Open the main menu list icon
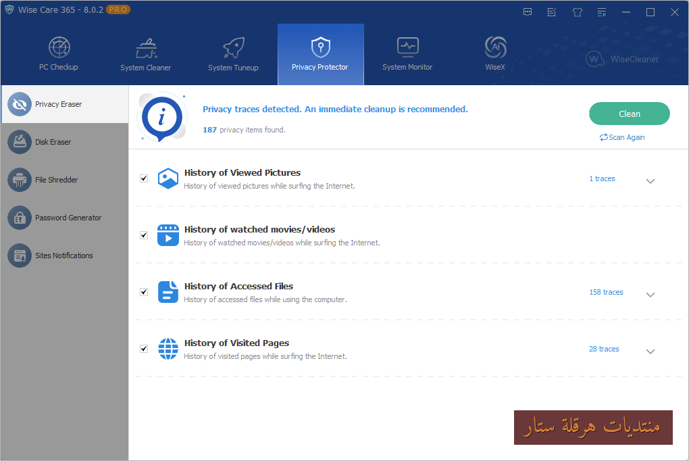Screen dimensions: 689x461 pyautogui.click(x=602, y=12)
